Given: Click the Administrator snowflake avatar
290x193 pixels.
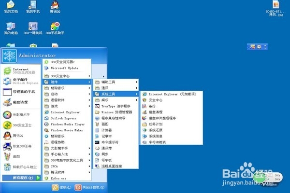Looking at the screenshot, I should pos(9,55).
